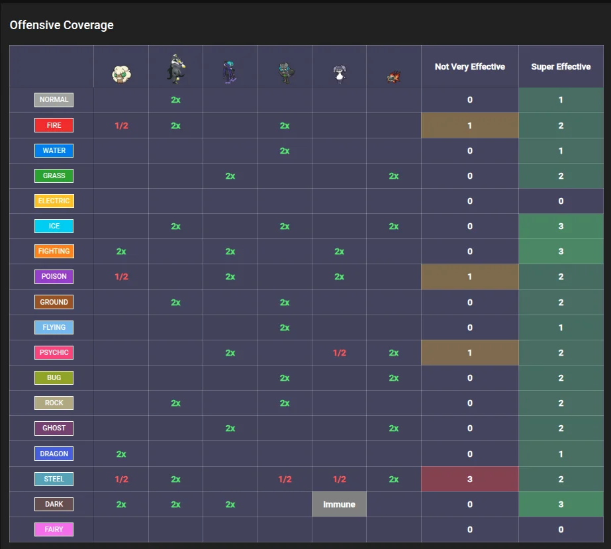The height and width of the screenshot is (549, 611).
Task: Select the POISON type badge
Action: coord(54,276)
